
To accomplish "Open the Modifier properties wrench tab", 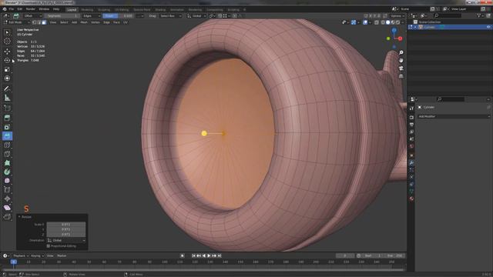I will pos(411,162).
